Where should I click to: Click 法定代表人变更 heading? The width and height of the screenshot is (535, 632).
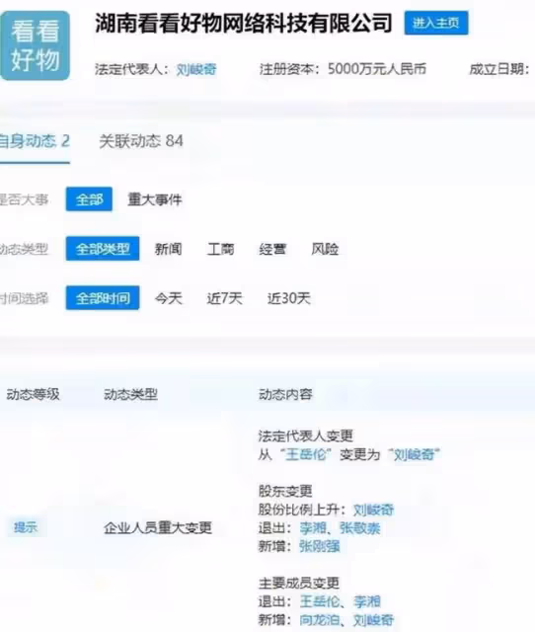(305, 436)
